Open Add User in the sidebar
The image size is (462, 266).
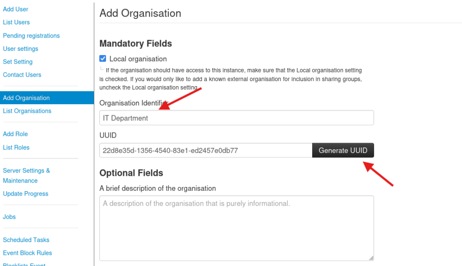click(15, 9)
